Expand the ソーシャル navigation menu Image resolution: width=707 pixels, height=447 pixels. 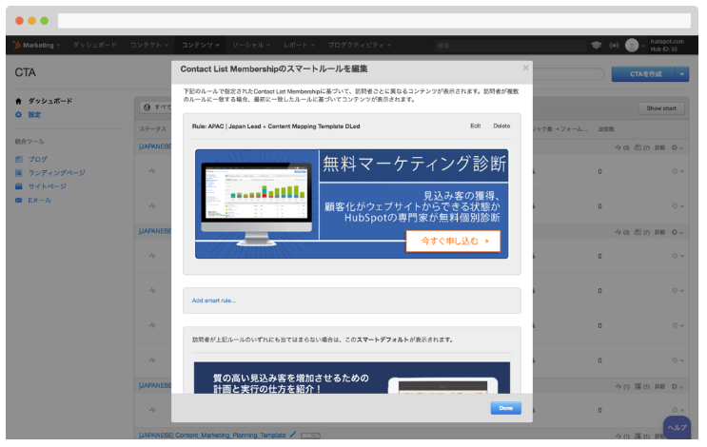[x=251, y=45]
